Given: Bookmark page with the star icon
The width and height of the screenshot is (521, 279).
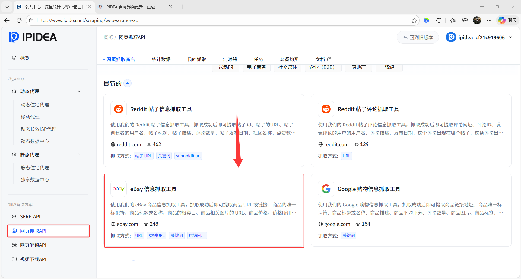Looking at the screenshot, I should pos(414,20).
